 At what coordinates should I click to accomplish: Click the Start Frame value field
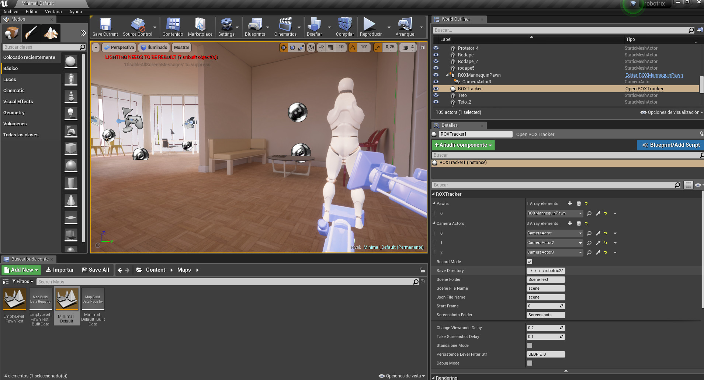[x=546, y=306]
